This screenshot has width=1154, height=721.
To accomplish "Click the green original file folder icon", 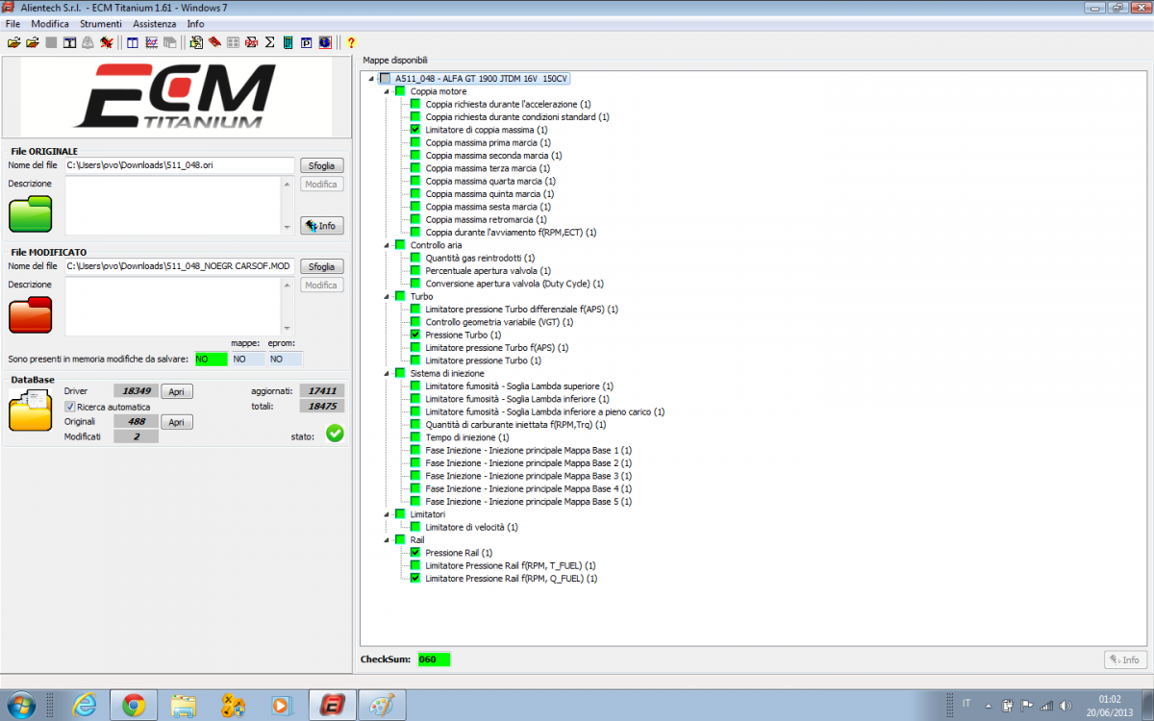I will pyautogui.click(x=30, y=212).
